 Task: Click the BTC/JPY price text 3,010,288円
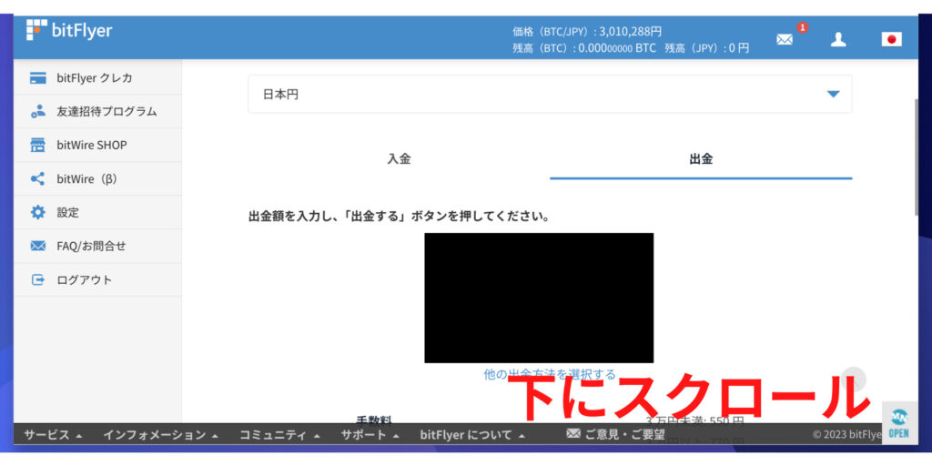coord(630,32)
